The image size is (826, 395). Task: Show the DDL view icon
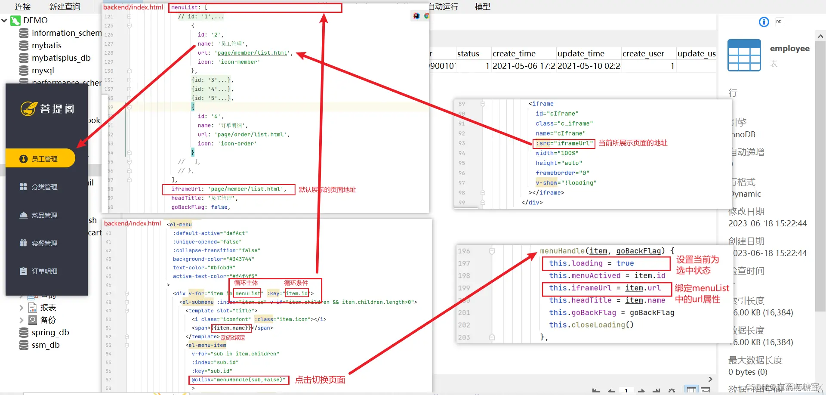coord(780,22)
